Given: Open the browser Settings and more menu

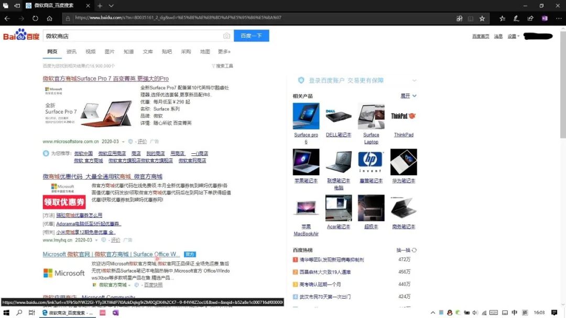Looking at the screenshot, I should (x=559, y=18).
